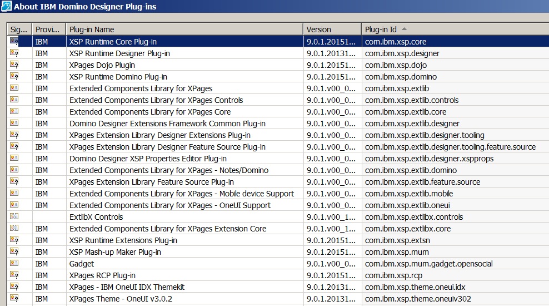549x306 pixels.
Task: Click plug-in id com.ibm.xsp.designer
Action: (x=402, y=53)
